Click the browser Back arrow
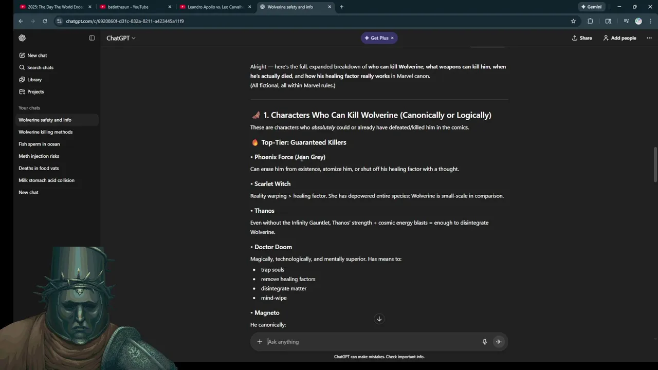 (21, 21)
